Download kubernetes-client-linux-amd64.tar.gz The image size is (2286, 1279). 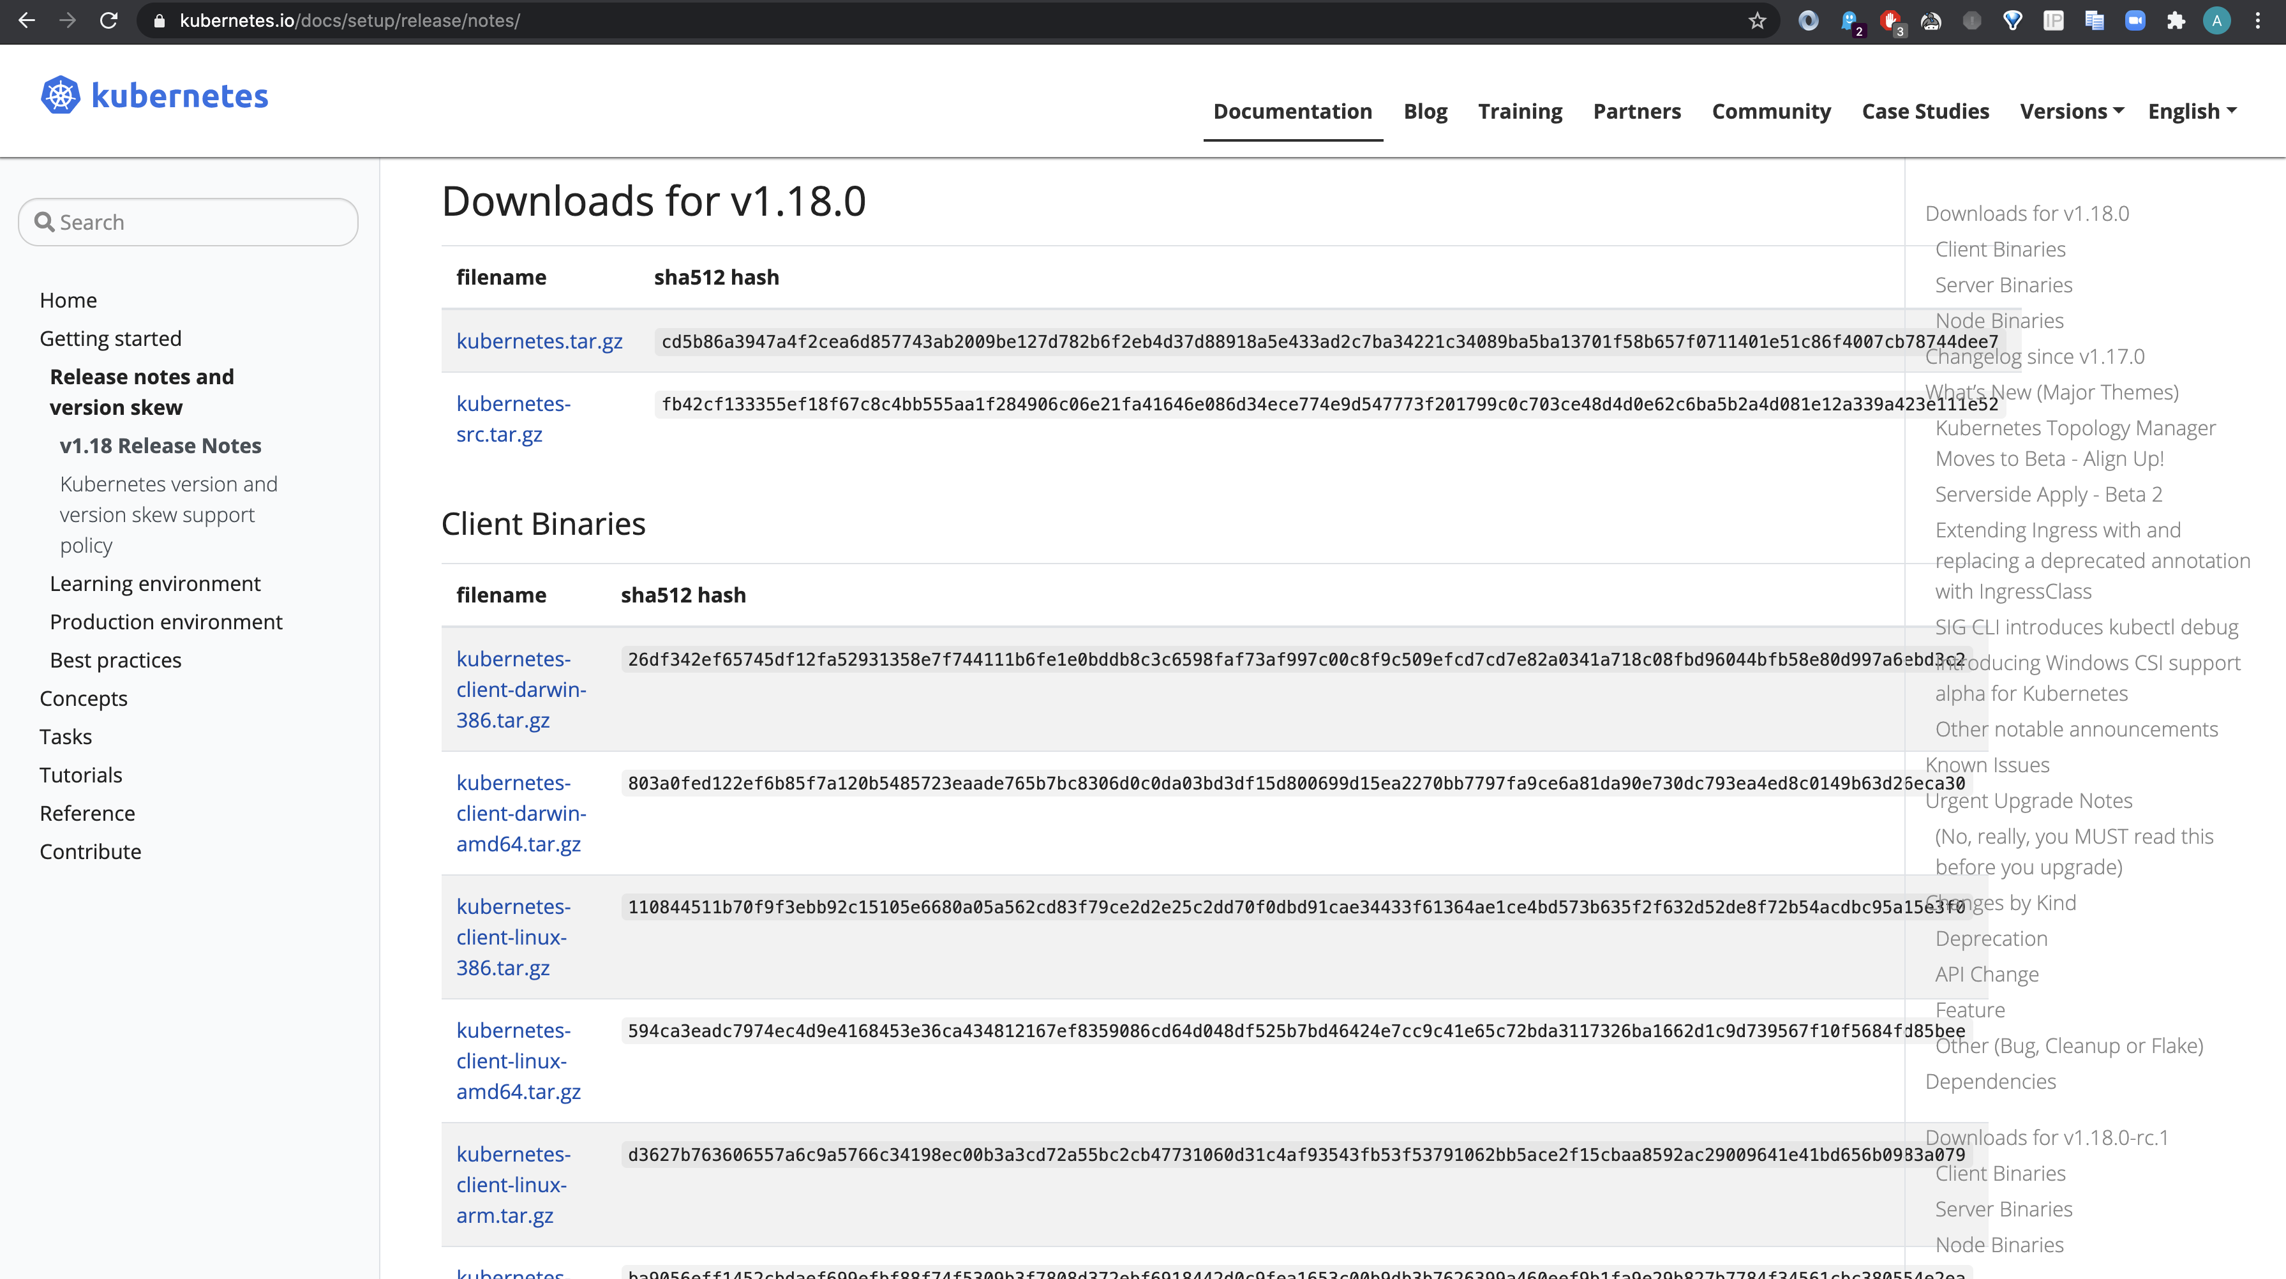(x=519, y=1061)
